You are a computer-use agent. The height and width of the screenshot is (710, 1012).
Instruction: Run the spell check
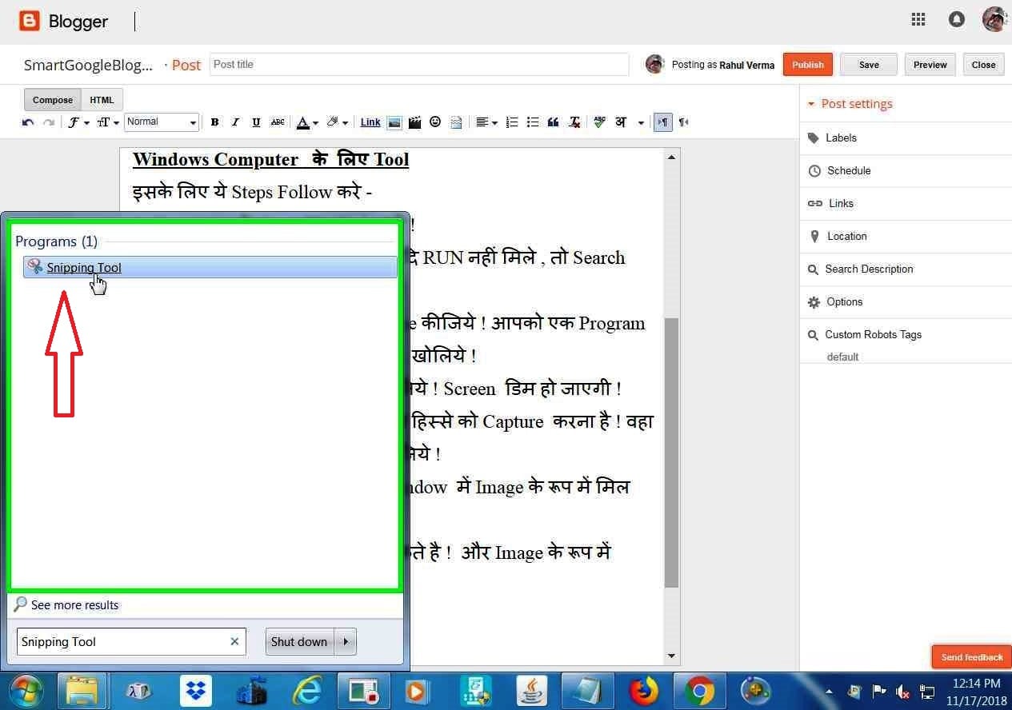point(599,122)
